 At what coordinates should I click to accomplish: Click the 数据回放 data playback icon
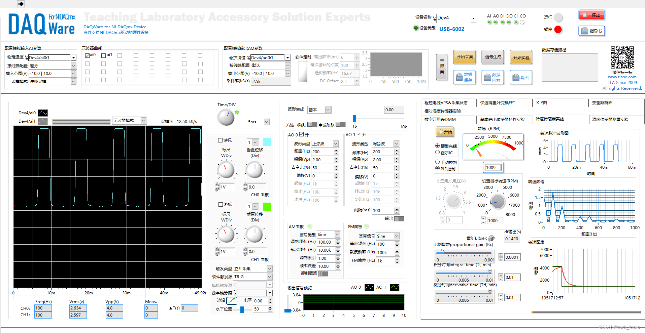(493, 77)
